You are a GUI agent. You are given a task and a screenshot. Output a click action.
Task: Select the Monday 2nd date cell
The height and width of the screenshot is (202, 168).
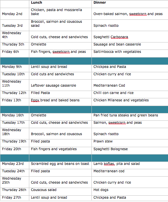click(x=15, y=14)
